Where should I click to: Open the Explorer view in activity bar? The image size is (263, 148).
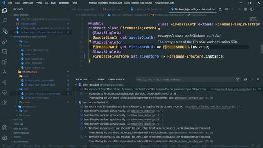point(5,10)
